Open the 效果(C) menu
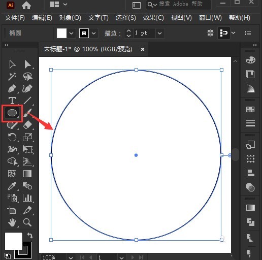Screen dimensions: 262x260 153,18
